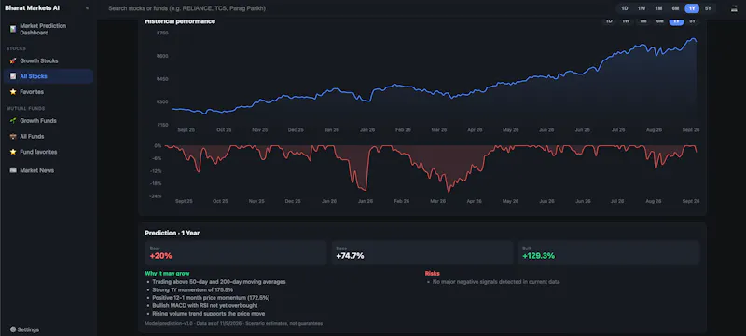This screenshot has height=336, width=746.
Task: Click the Why it may grow heading
Action: coord(167,274)
